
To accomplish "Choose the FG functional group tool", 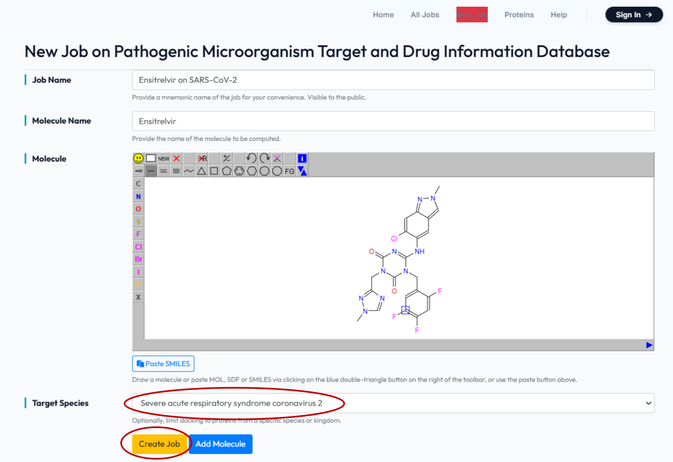I will coord(289,171).
